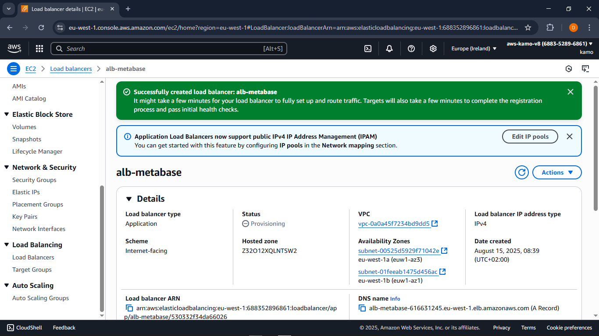Collapse the Details section

pos(129,199)
